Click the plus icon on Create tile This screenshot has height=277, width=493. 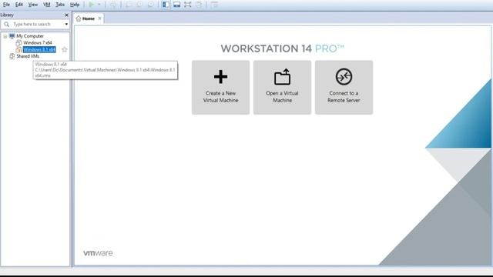click(x=221, y=77)
